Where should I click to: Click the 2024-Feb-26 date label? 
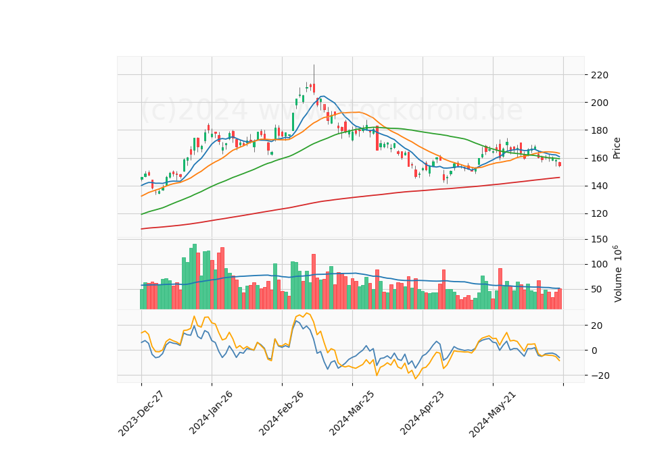pos(281,413)
